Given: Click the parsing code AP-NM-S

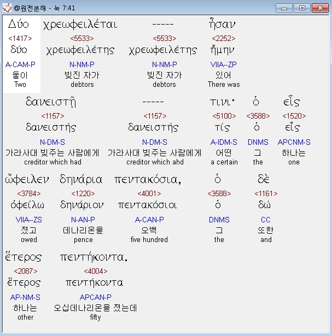Looking at the screenshot, I should [25, 297].
